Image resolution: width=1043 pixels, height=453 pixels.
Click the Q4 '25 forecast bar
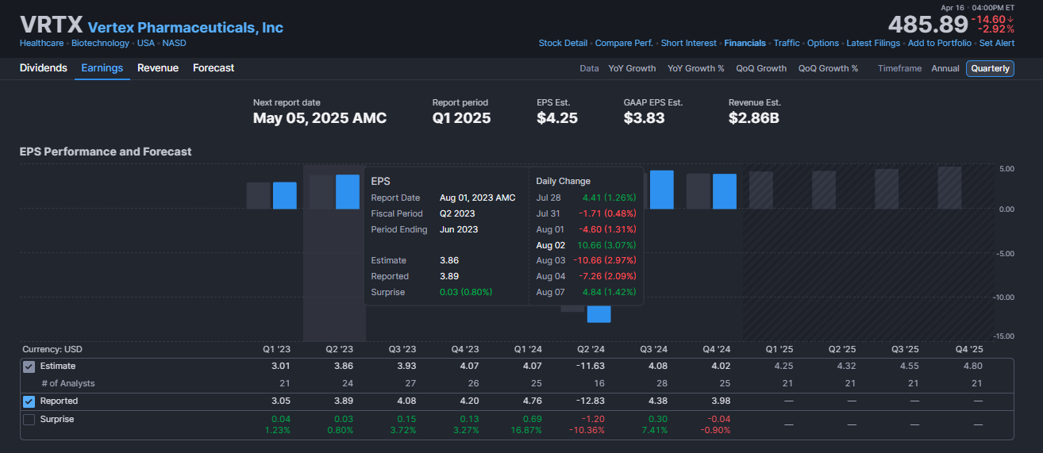click(x=949, y=188)
